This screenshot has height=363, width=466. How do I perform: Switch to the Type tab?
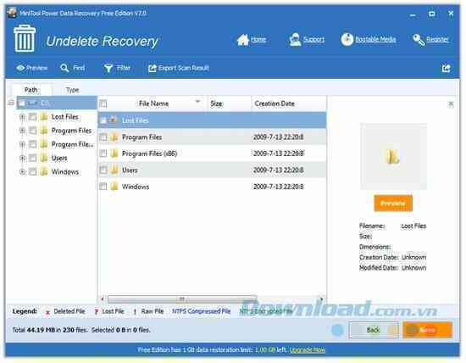click(72, 90)
